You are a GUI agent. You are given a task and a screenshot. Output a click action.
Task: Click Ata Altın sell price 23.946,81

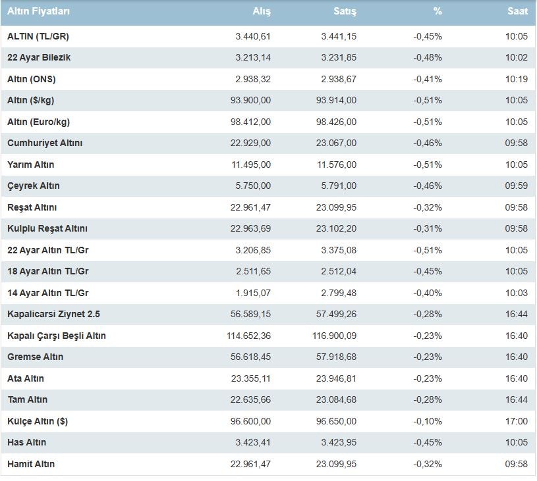tap(336, 378)
